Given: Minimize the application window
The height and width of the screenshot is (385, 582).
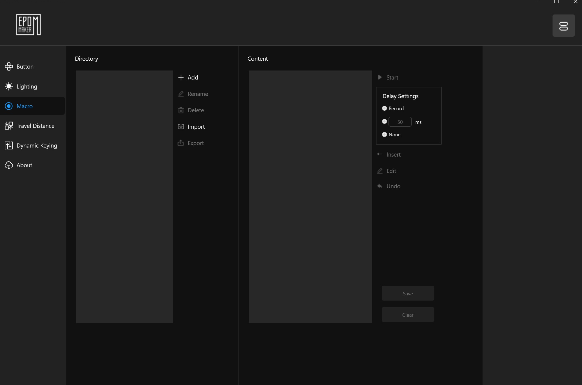Looking at the screenshot, I should (537, 2).
